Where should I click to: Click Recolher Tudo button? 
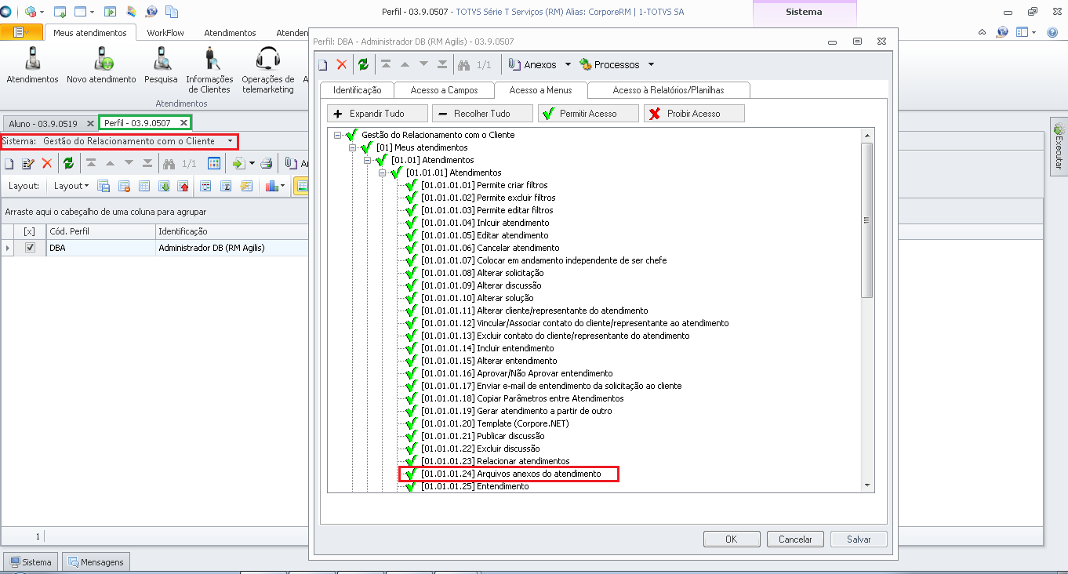tap(482, 114)
